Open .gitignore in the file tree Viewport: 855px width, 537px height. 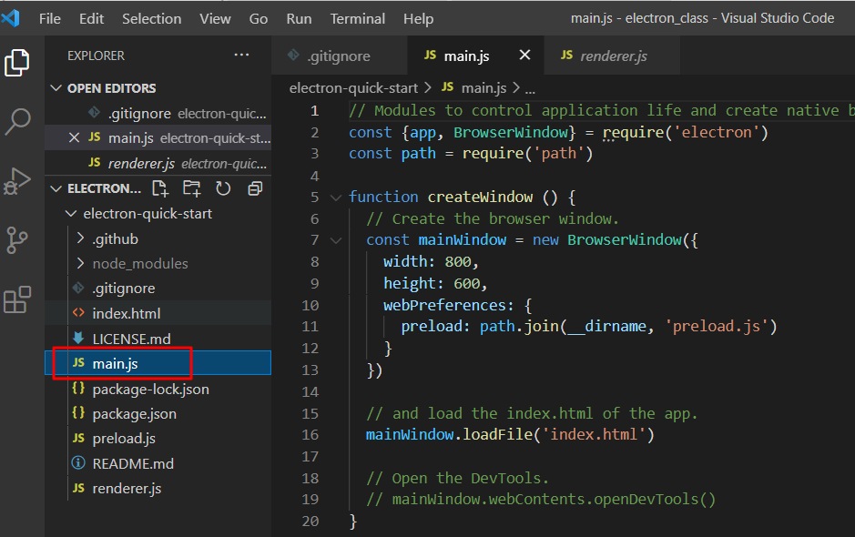pos(158,289)
